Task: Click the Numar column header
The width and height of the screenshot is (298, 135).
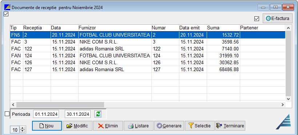Action: pos(165,28)
